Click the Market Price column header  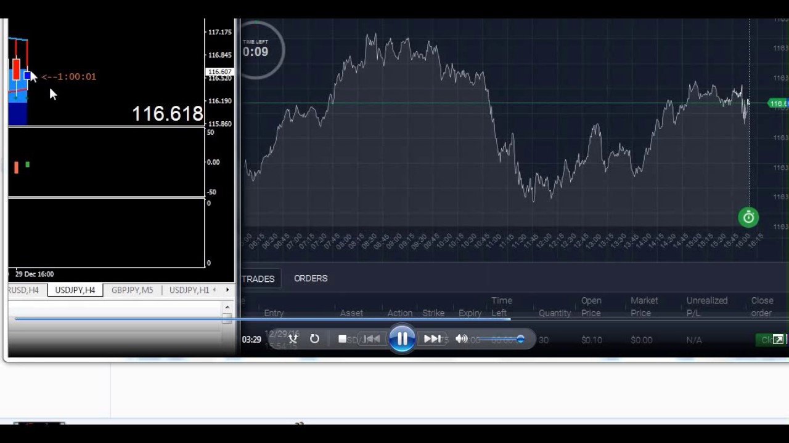645,306
